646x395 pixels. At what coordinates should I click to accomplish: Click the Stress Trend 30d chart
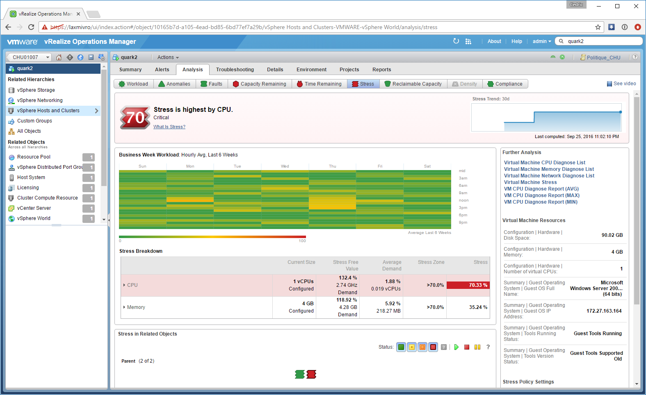point(546,118)
